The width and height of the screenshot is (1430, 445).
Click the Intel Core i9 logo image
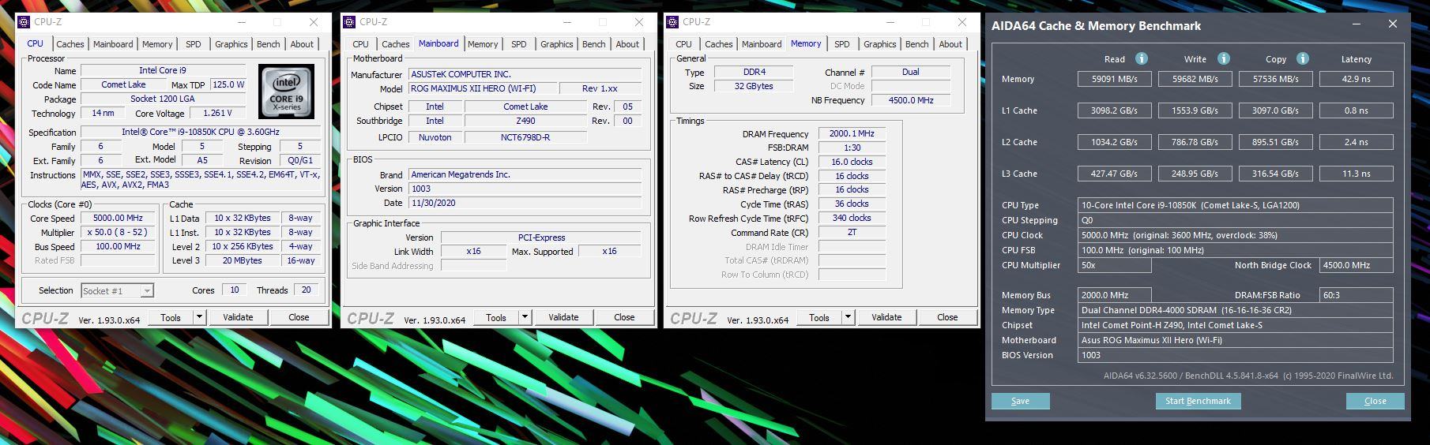[x=286, y=92]
